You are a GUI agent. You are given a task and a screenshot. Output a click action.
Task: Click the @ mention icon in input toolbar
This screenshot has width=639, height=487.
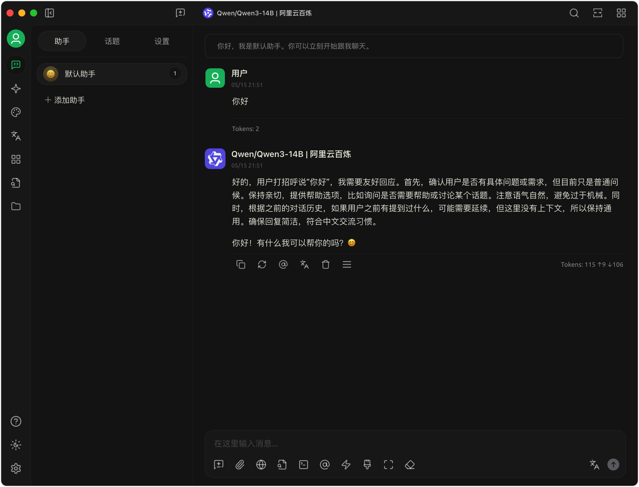tap(325, 465)
